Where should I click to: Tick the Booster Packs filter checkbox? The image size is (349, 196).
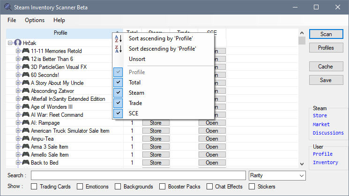[163, 187]
